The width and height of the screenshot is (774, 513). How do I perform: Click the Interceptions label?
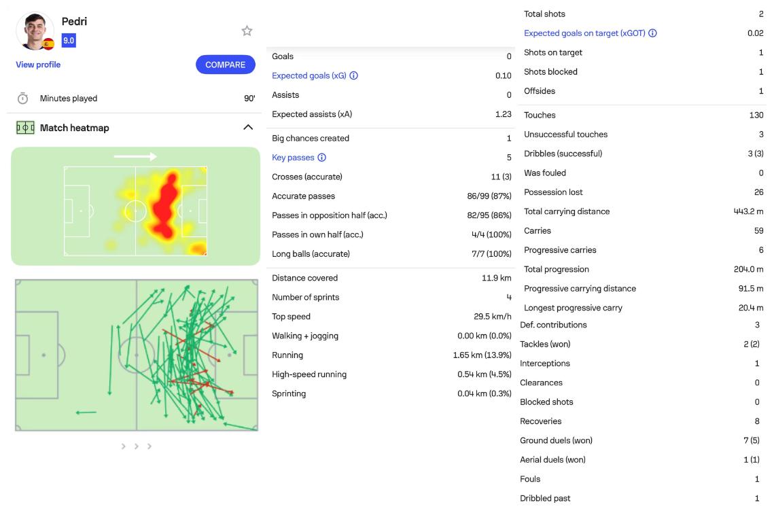(x=545, y=364)
